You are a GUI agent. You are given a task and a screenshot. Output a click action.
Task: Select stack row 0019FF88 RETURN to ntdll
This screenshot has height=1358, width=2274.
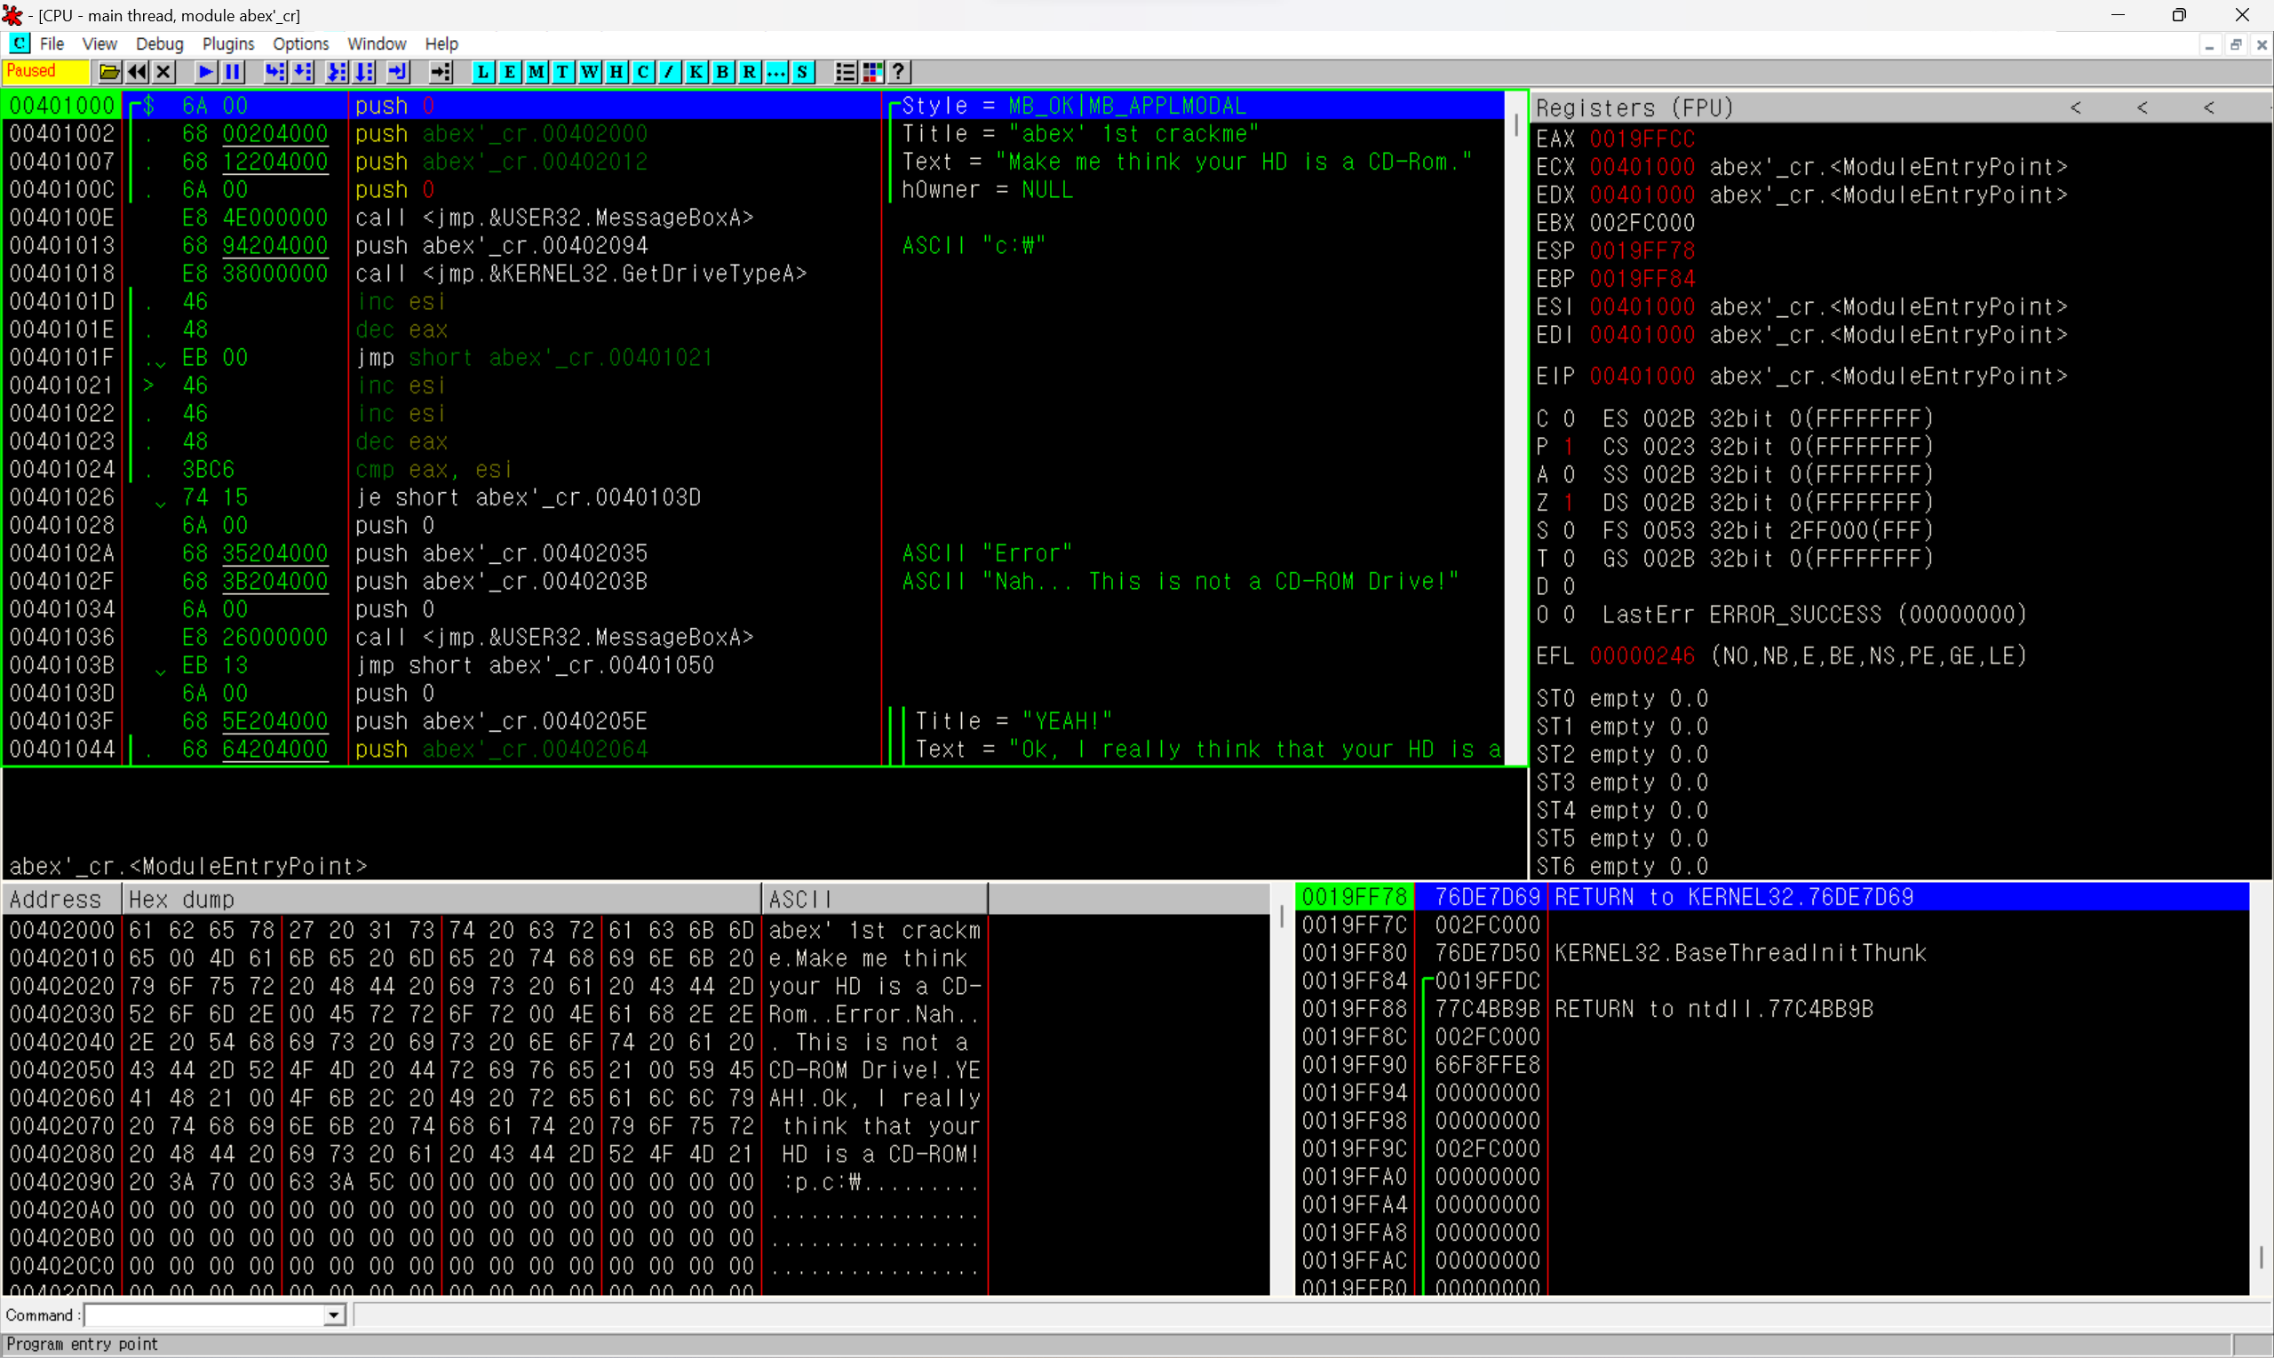pos(1771,1009)
